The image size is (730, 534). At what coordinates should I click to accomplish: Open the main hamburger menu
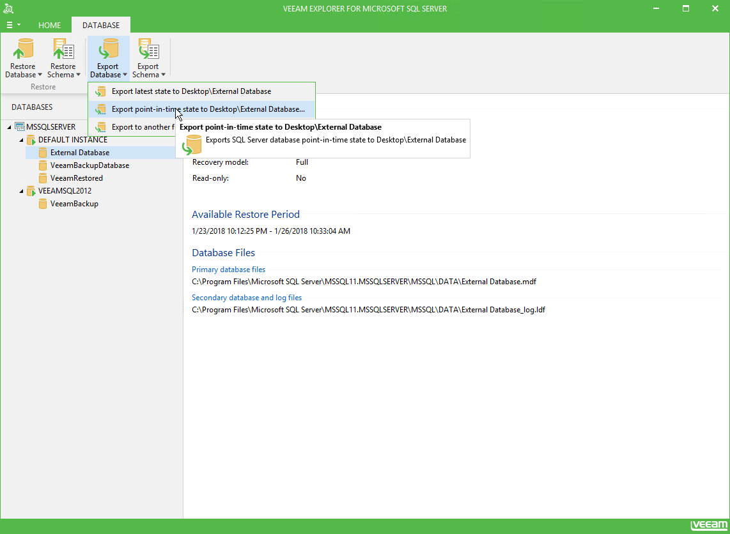point(13,25)
